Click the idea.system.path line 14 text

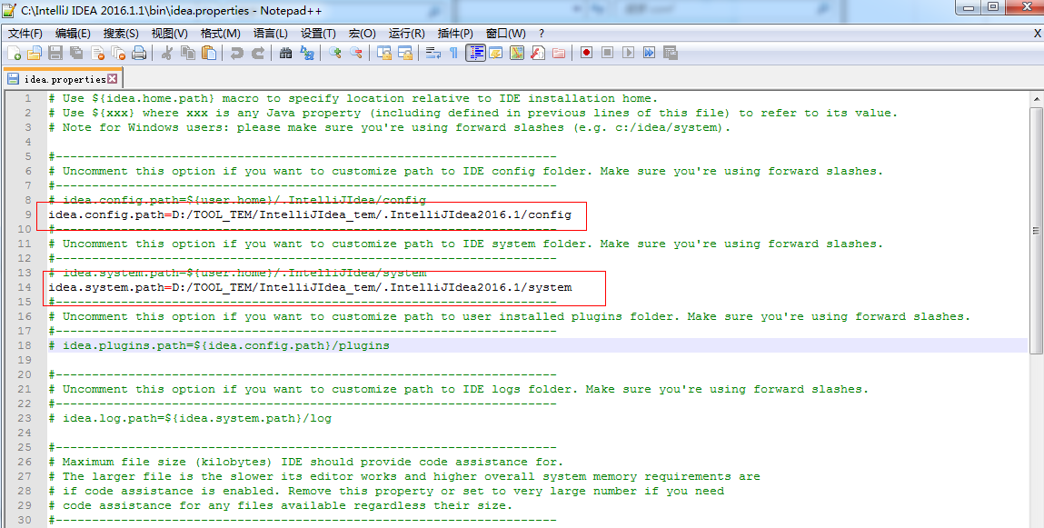click(310, 287)
